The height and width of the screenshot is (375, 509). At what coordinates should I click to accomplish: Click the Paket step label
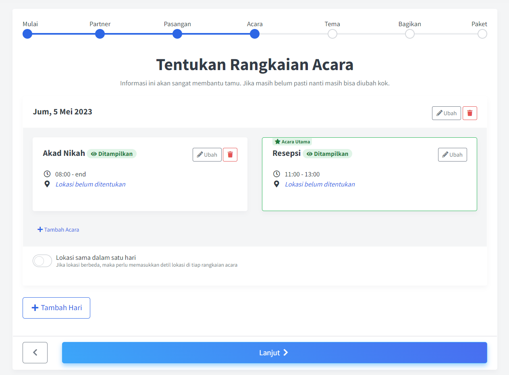pos(479,24)
